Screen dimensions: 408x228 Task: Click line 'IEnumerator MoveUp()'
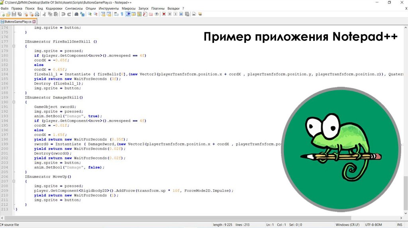tap(48, 177)
